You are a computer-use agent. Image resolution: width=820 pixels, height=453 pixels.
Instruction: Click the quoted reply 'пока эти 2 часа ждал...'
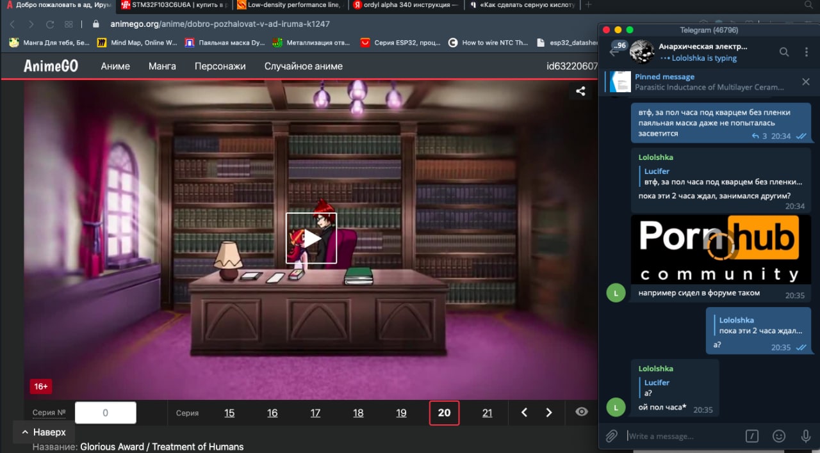pos(760,326)
